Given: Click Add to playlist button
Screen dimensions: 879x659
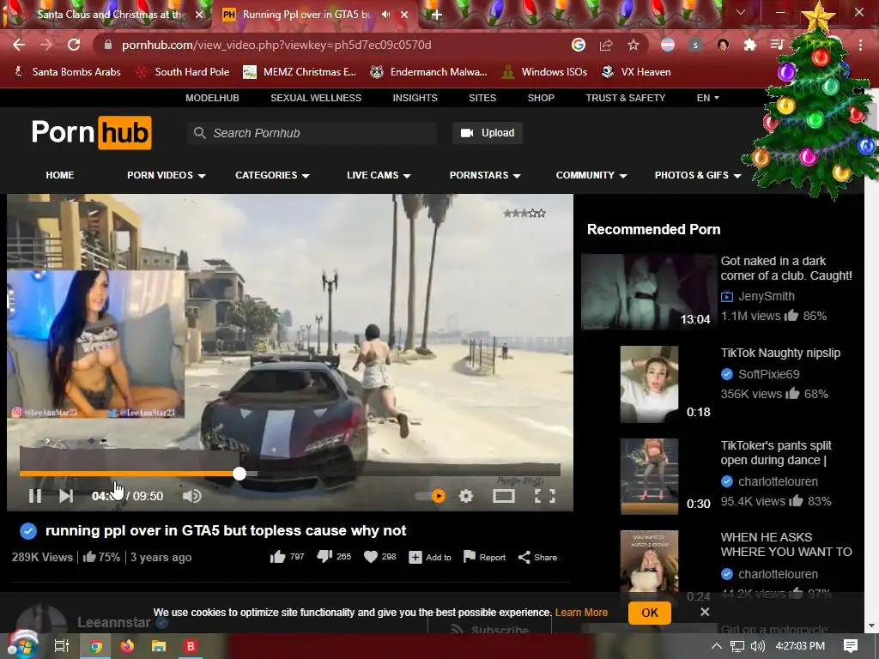Looking at the screenshot, I should (x=430, y=557).
